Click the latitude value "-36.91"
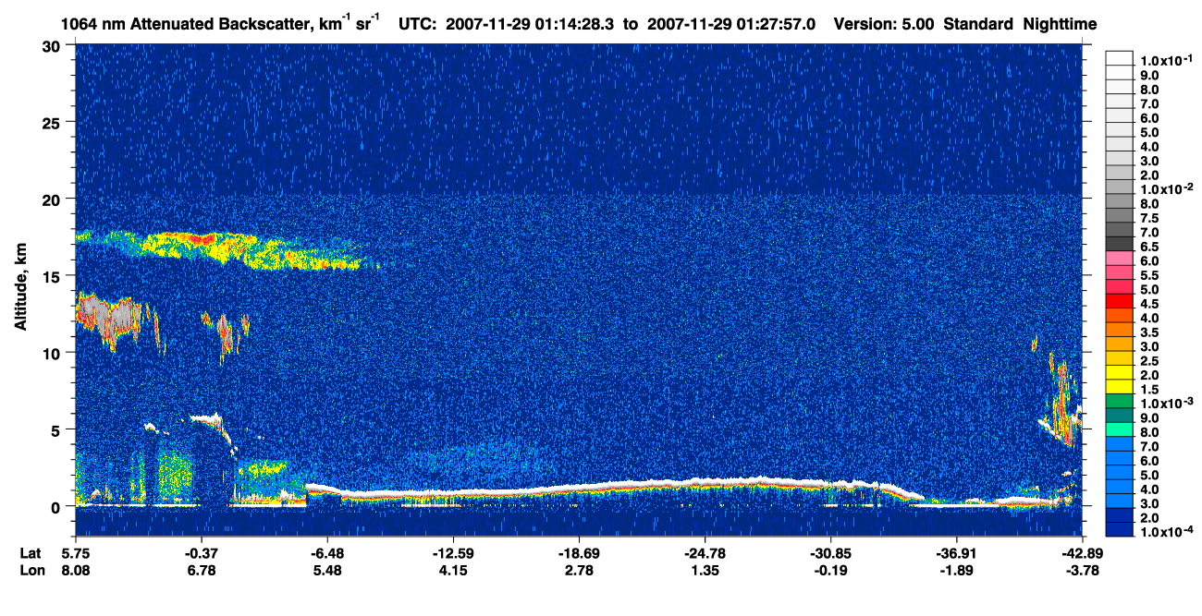The image size is (1202, 616). pyautogui.click(x=955, y=552)
